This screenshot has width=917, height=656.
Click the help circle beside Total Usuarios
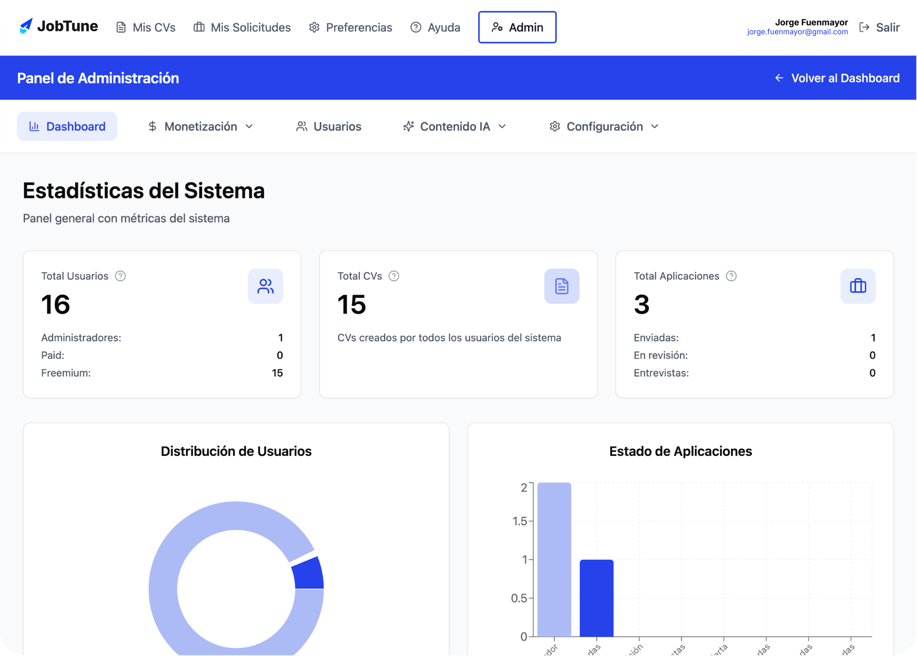pyautogui.click(x=120, y=276)
